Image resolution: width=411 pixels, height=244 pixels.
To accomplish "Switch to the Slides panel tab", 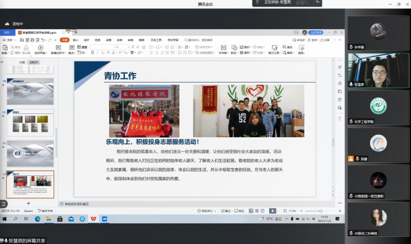I will (34, 62).
